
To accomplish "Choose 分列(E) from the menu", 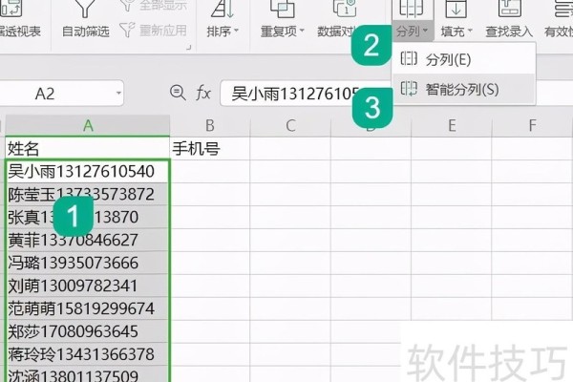I will pos(463,59).
